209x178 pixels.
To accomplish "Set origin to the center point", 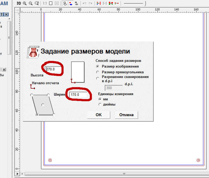I will pyautogui.click(x=43, y=105).
